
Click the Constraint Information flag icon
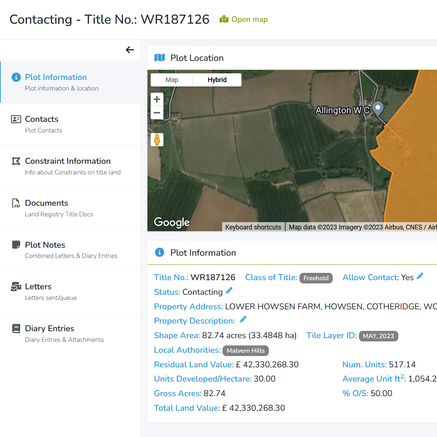pyautogui.click(x=16, y=161)
